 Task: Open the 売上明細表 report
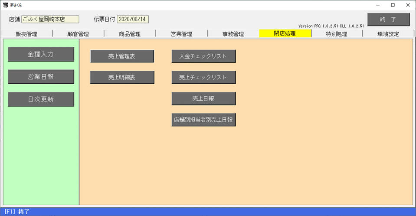click(x=122, y=77)
